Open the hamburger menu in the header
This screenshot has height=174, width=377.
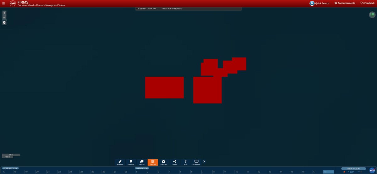pos(3,3)
